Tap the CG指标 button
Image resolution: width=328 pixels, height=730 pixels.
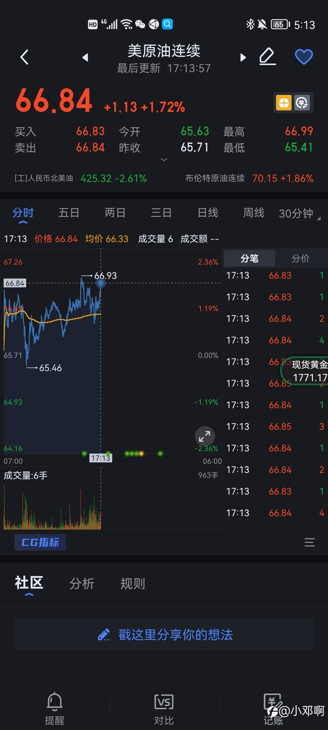pyautogui.click(x=40, y=542)
